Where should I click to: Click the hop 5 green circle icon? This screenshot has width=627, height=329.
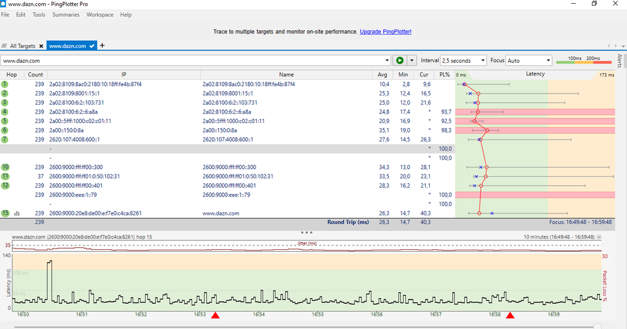[x=5, y=121]
